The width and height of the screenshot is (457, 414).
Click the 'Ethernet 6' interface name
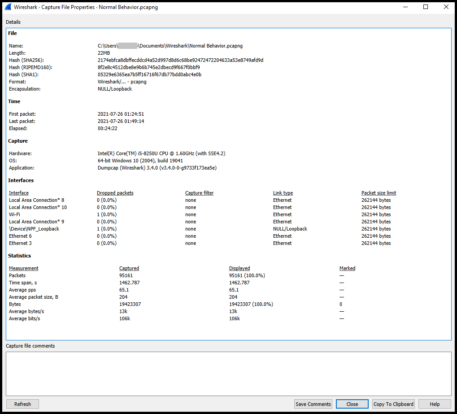coord(20,236)
